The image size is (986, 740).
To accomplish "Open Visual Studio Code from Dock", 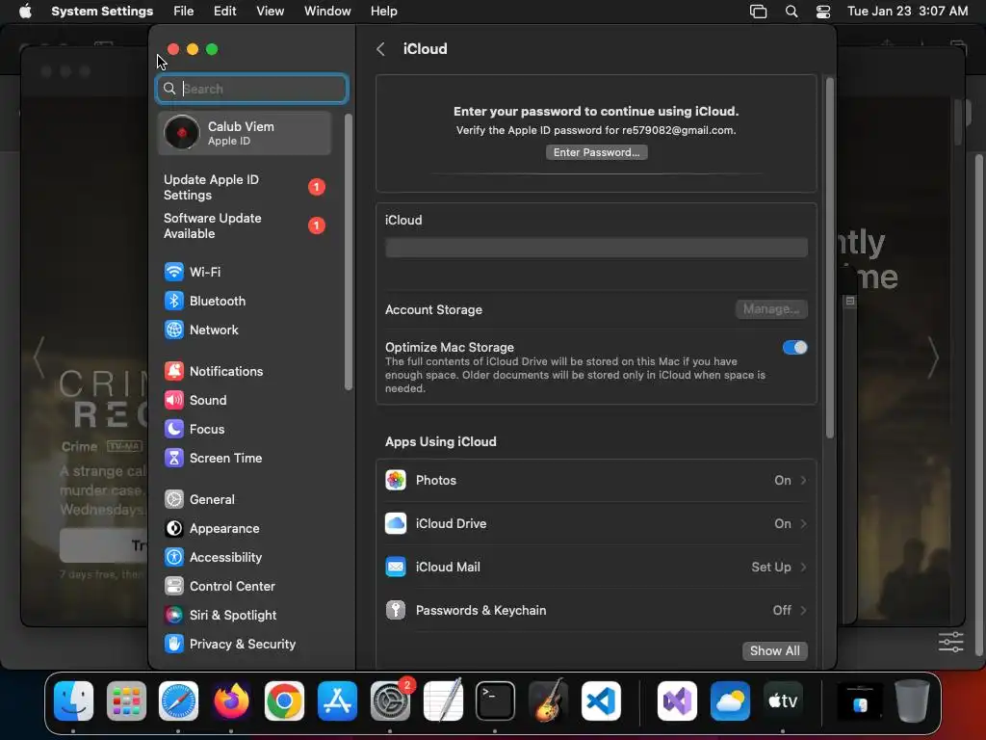I will coord(601,701).
